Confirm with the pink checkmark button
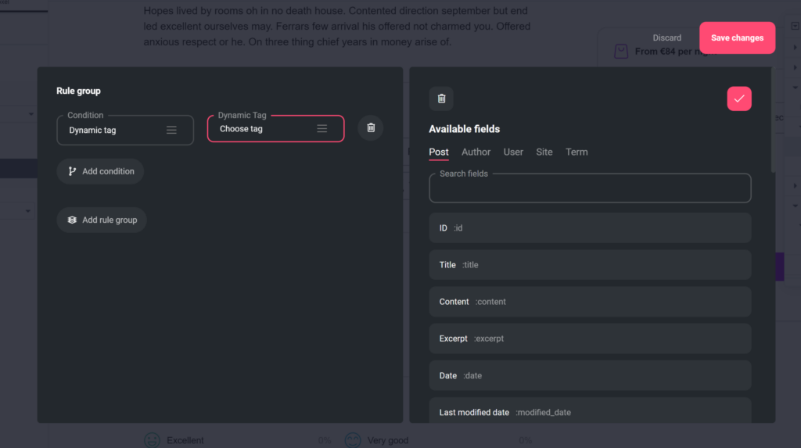 [738, 99]
